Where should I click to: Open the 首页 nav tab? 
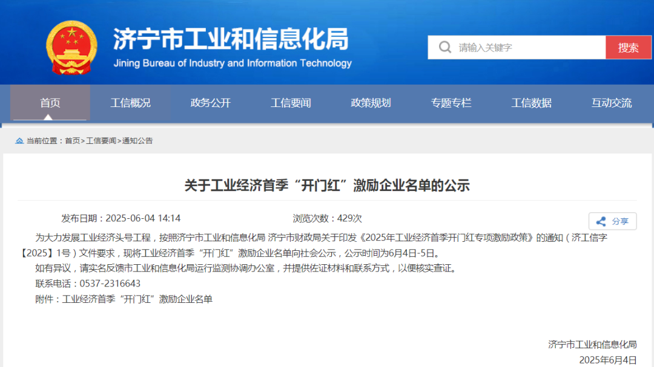pos(50,103)
